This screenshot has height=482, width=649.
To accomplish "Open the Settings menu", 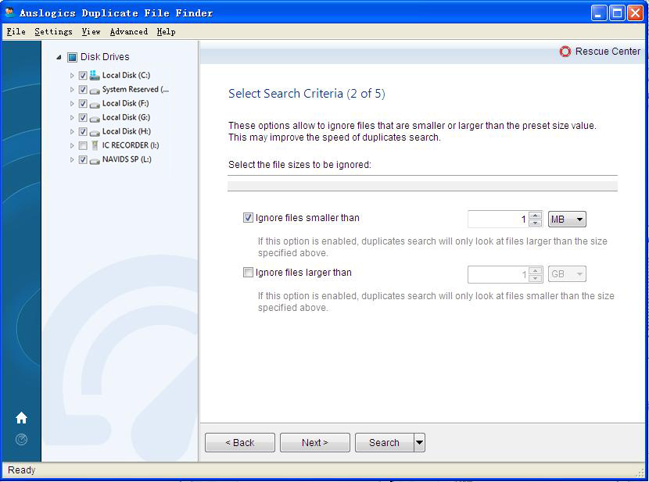I will click(53, 32).
